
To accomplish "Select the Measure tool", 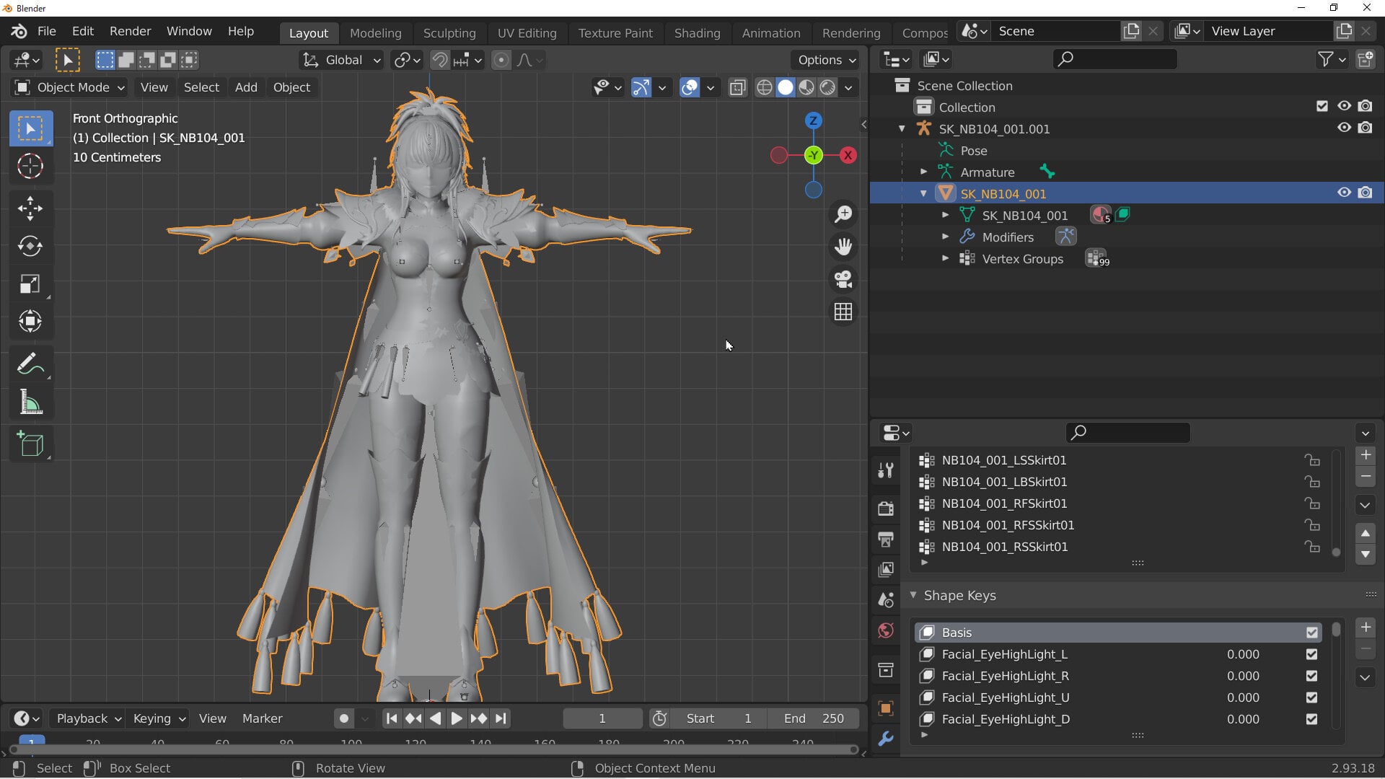I will pyautogui.click(x=30, y=402).
